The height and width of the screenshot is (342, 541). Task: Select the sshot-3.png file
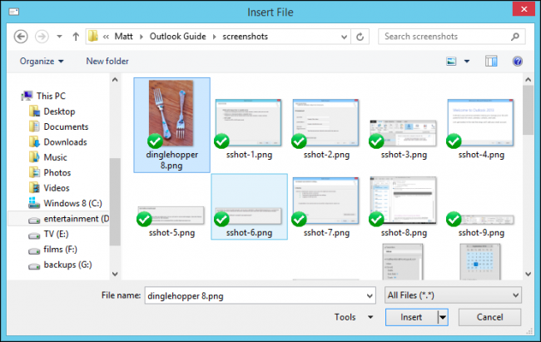404,139
